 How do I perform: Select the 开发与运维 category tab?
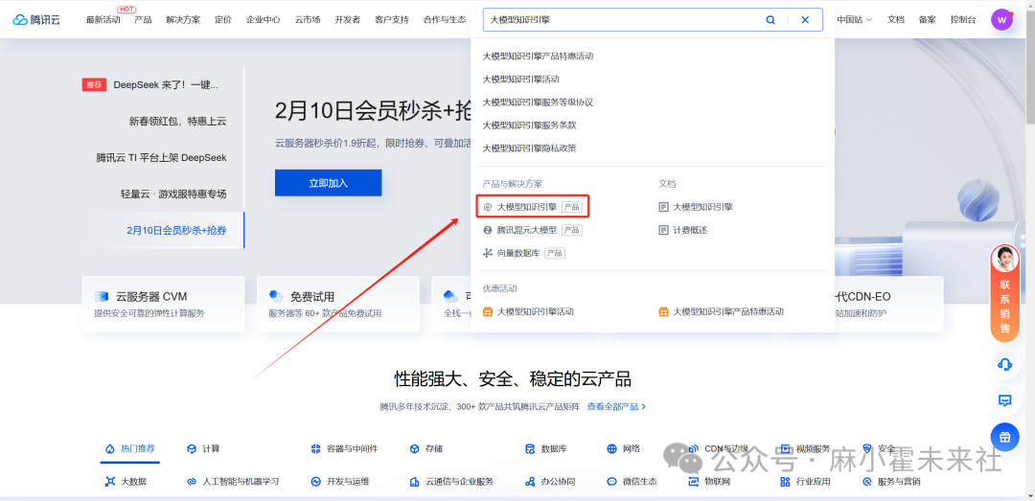(340, 482)
